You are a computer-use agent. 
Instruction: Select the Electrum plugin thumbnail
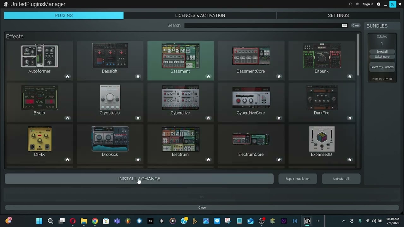181,139
